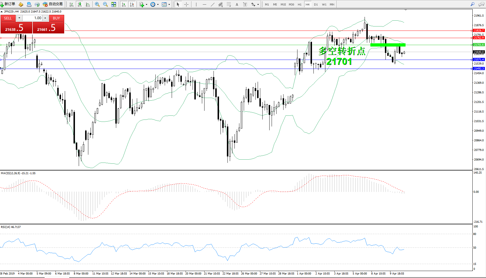This screenshot has width=486, height=278.
Task: Select the horizontal line drawing tool
Action: (x=205, y=4)
